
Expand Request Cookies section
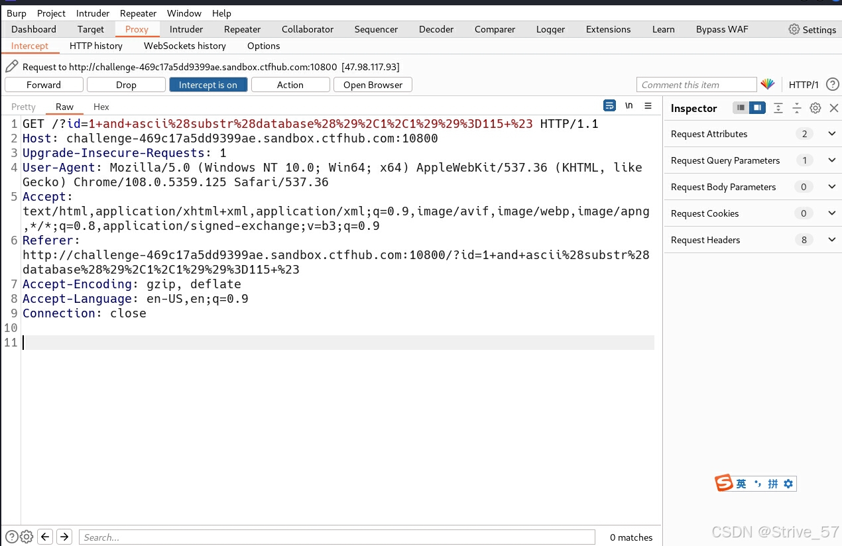832,213
